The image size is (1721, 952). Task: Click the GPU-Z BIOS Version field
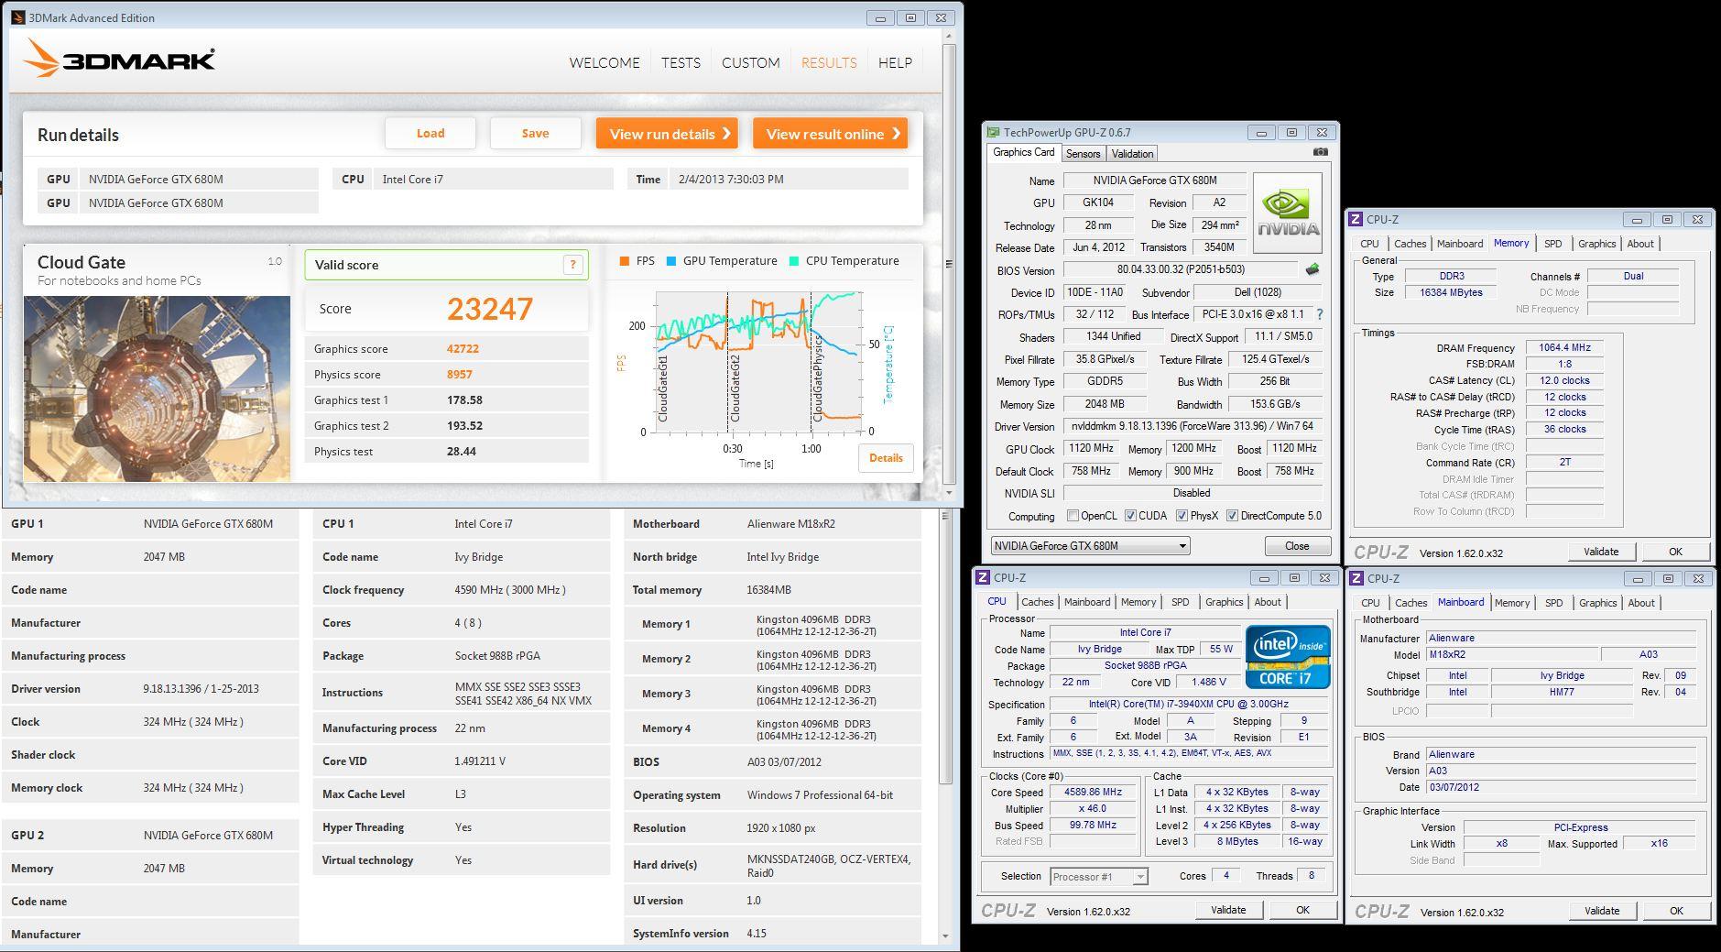coord(1181,270)
